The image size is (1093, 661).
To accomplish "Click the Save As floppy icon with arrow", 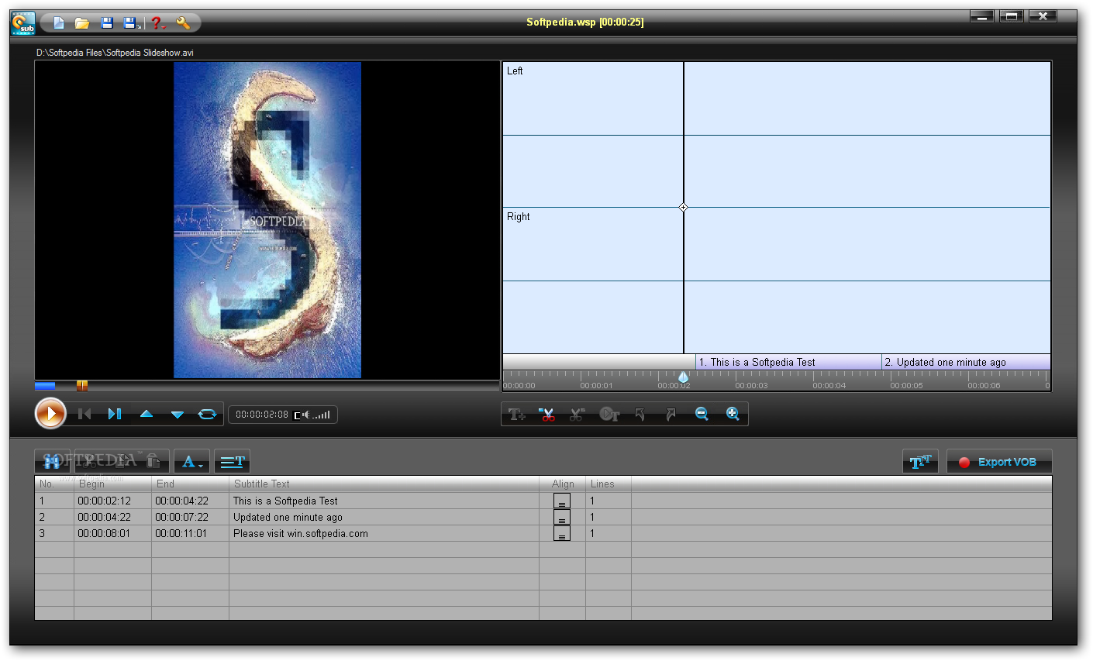I will click(133, 23).
